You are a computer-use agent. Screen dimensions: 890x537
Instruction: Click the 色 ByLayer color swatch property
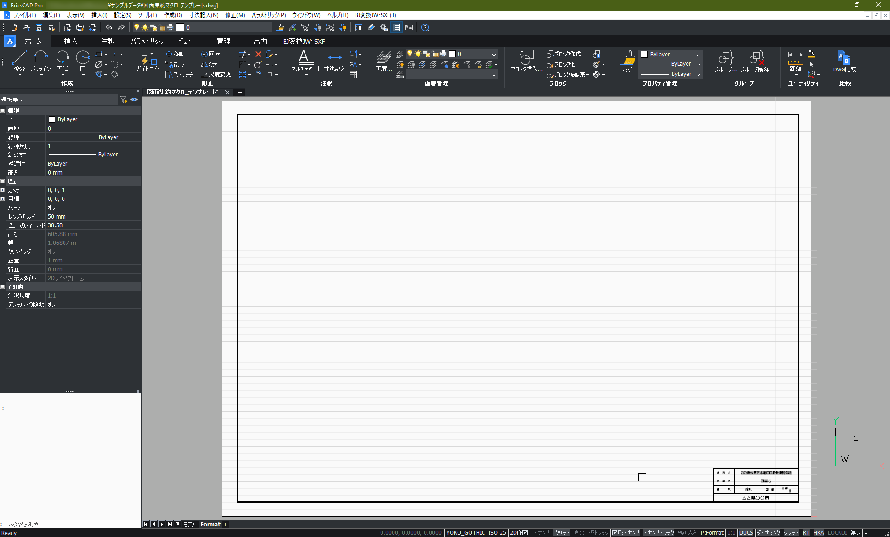[x=52, y=119]
